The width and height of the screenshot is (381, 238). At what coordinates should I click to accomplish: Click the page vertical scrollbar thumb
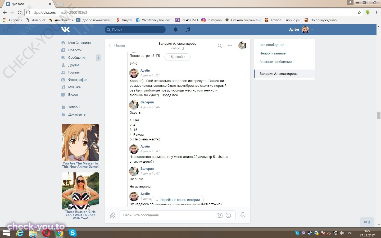379,115
